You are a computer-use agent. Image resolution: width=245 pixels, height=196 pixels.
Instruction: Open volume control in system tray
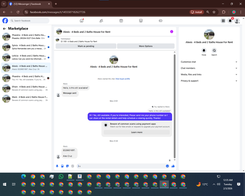219,184
